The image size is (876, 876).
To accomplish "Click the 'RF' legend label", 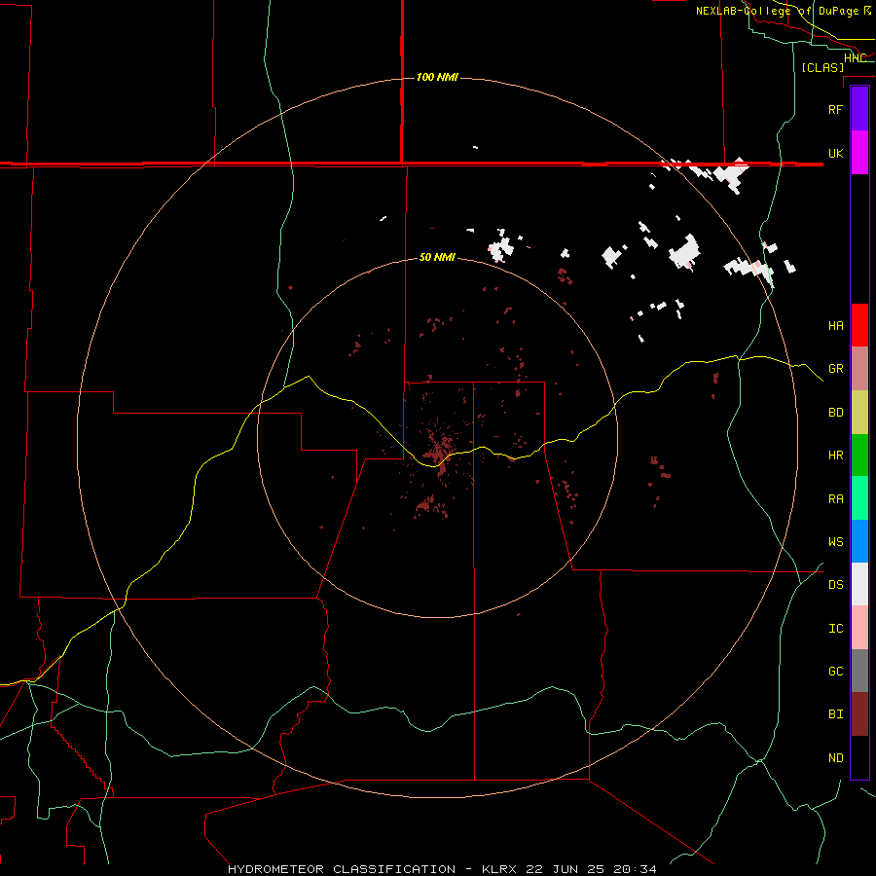I will point(836,109).
